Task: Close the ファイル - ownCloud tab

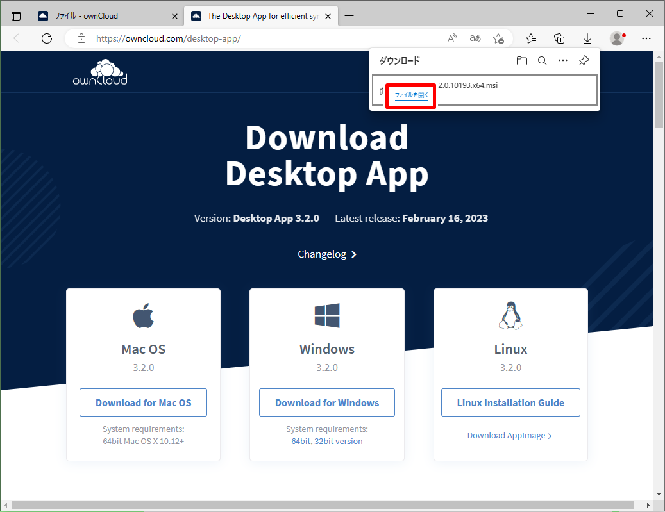Action: 174,16
